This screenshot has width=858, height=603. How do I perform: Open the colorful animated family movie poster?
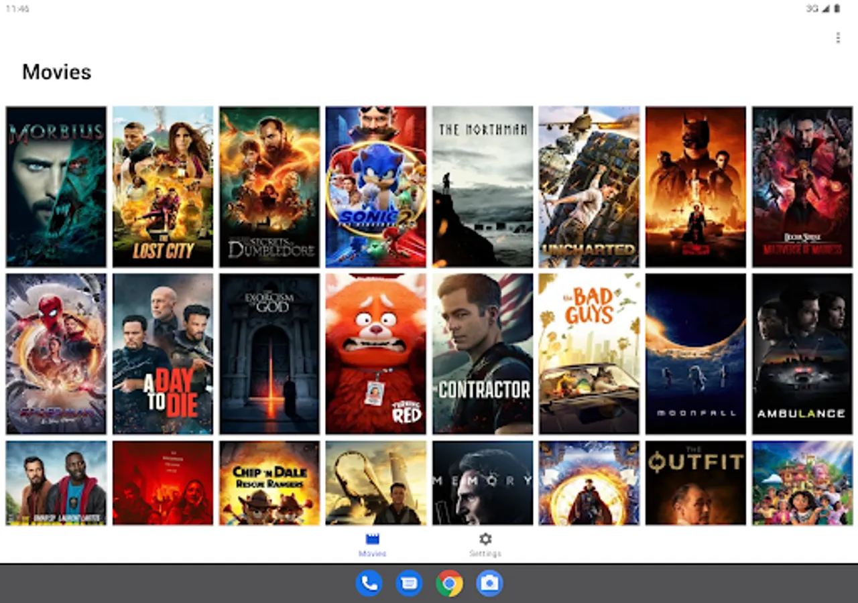(802, 482)
